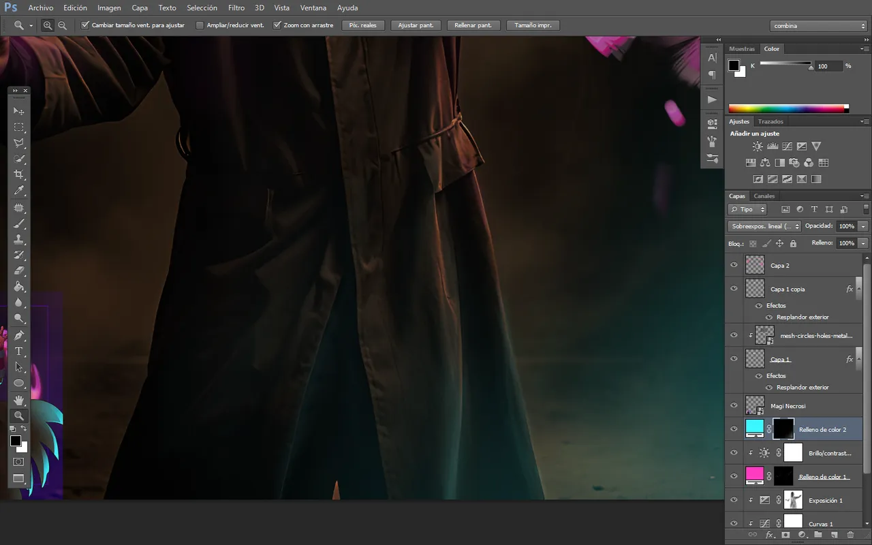Click the K slider in Color panel
872x545 pixels.
coord(785,65)
